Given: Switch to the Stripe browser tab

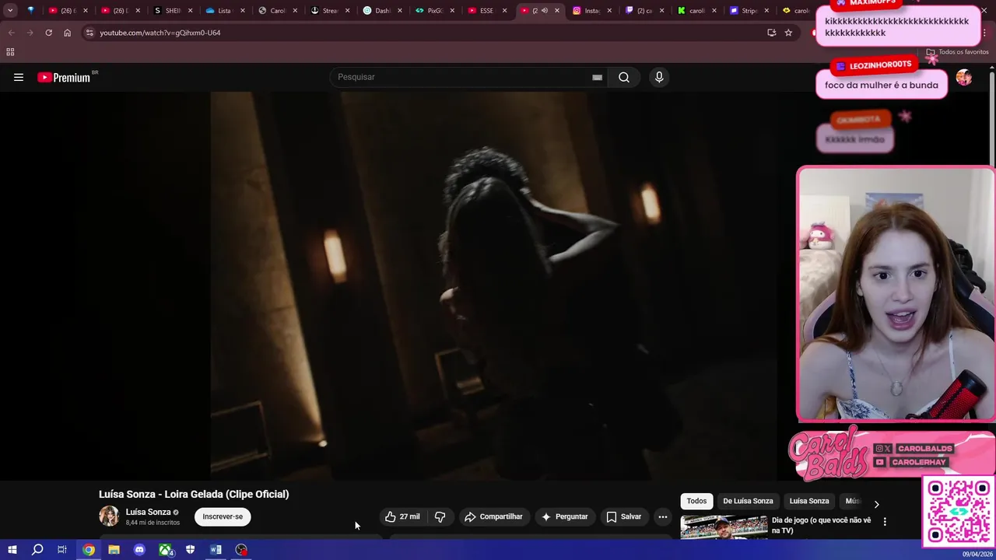Looking at the screenshot, I should [x=749, y=11].
